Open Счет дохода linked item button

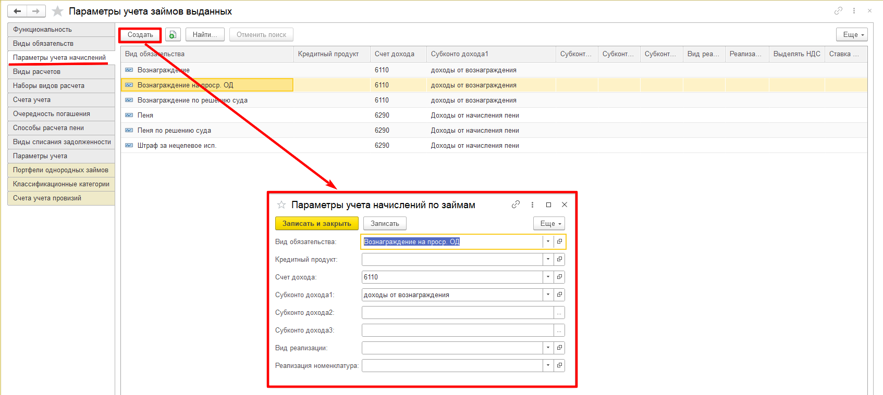pyautogui.click(x=559, y=277)
